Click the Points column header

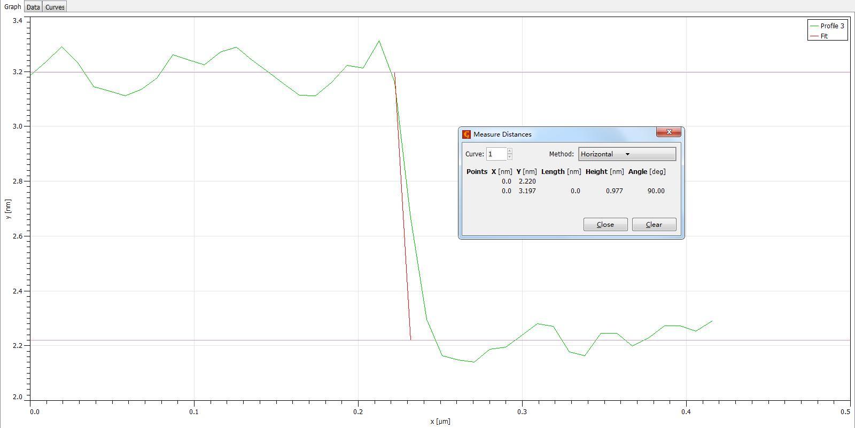click(477, 172)
